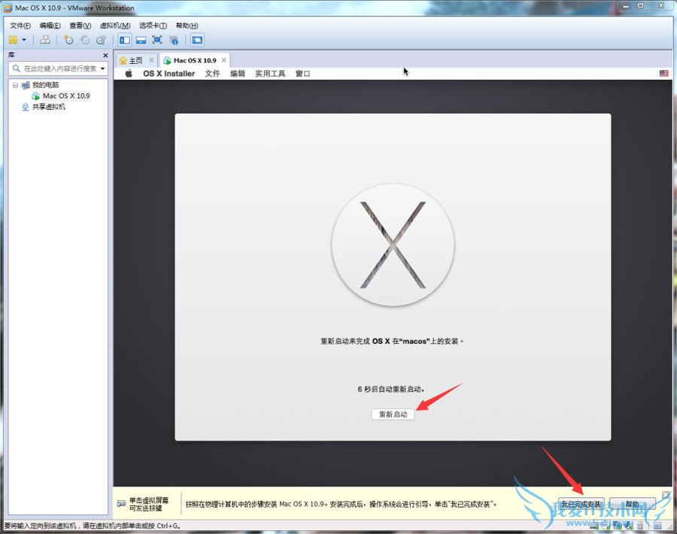Open the 窗口 menu
677x534 pixels.
click(x=302, y=74)
